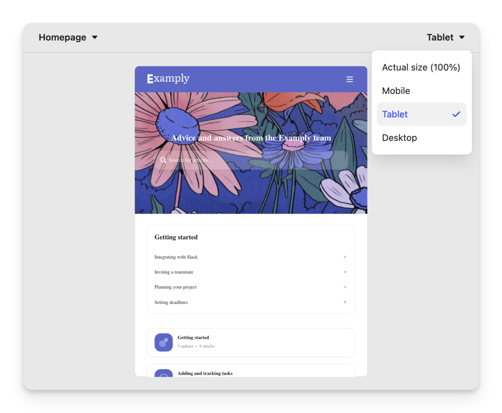This screenshot has height=413, width=502.
Task: Open the Adding and tracking tasks collection
Action: pyautogui.click(x=205, y=373)
